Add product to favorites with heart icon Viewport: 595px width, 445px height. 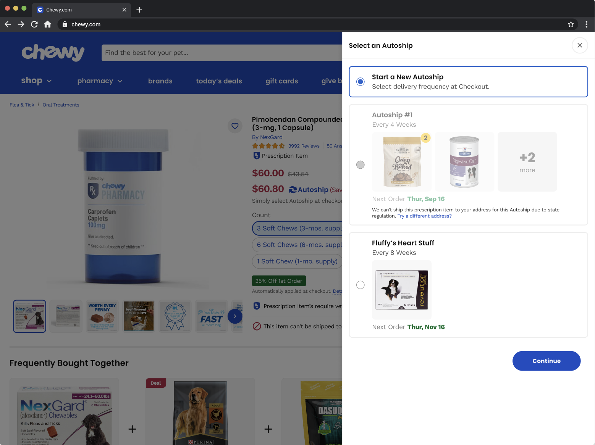(x=235, y=126)
